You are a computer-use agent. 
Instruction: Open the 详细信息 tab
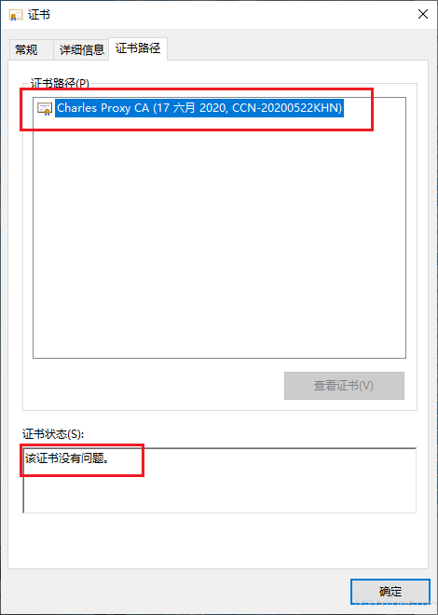(x=81, y=50)
